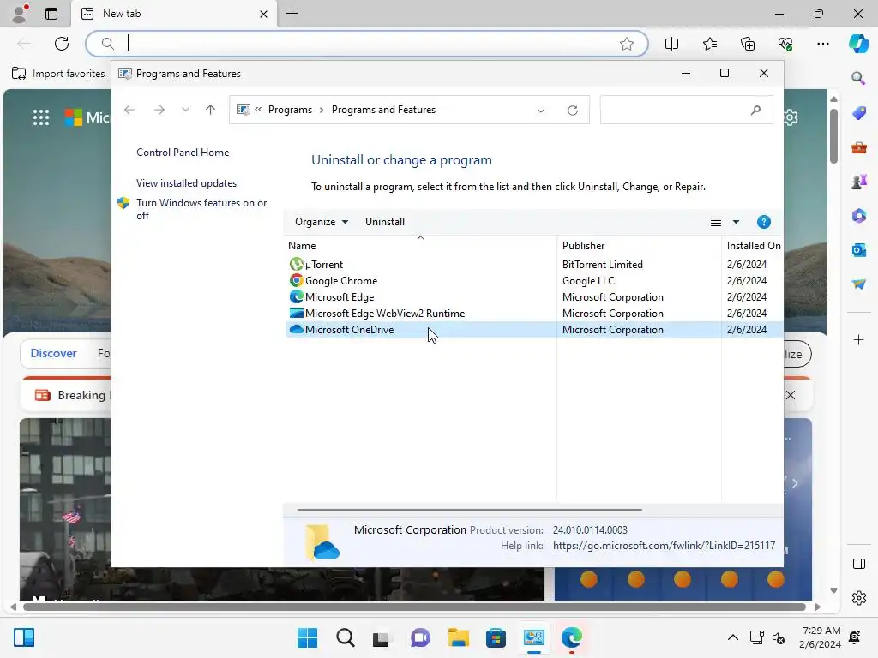This screenshot has width=878, height=658.
Task: Expand the address bar history dropdown
Action: [540, 111]
